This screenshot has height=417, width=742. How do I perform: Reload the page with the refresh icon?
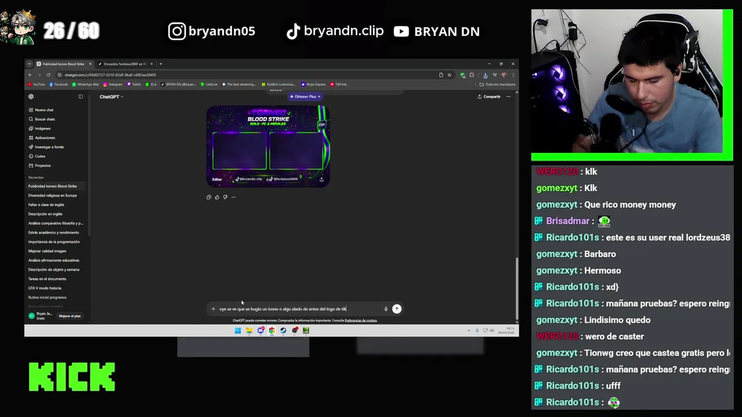point(48,75)
